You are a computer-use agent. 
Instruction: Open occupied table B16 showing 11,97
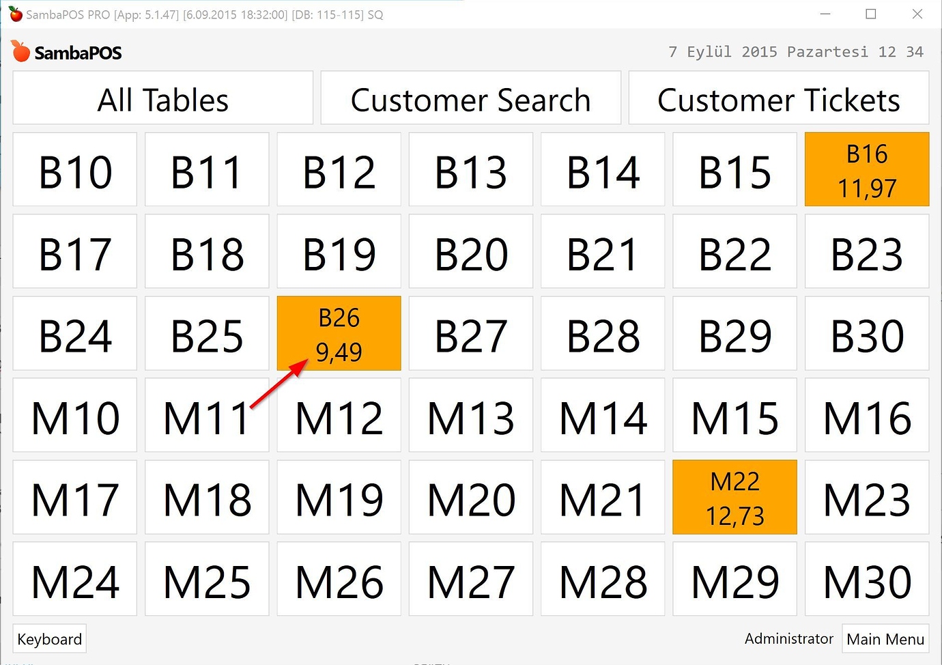click(866, 169)
